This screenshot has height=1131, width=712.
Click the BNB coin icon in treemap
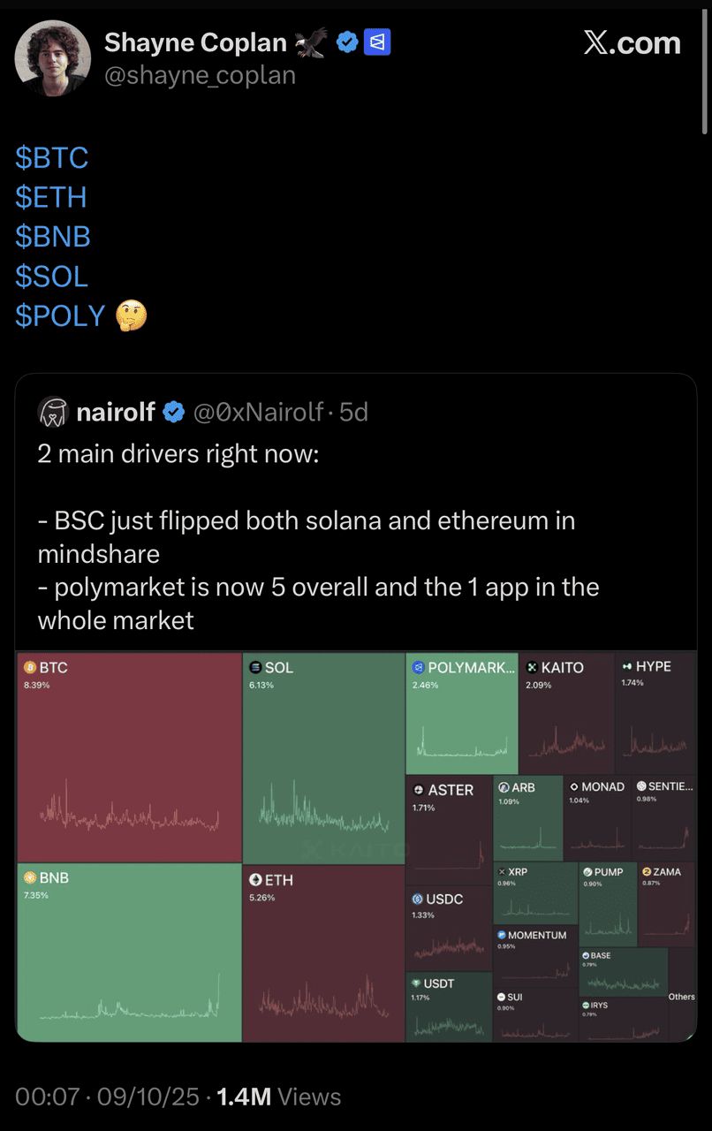(x=30, y=877)
